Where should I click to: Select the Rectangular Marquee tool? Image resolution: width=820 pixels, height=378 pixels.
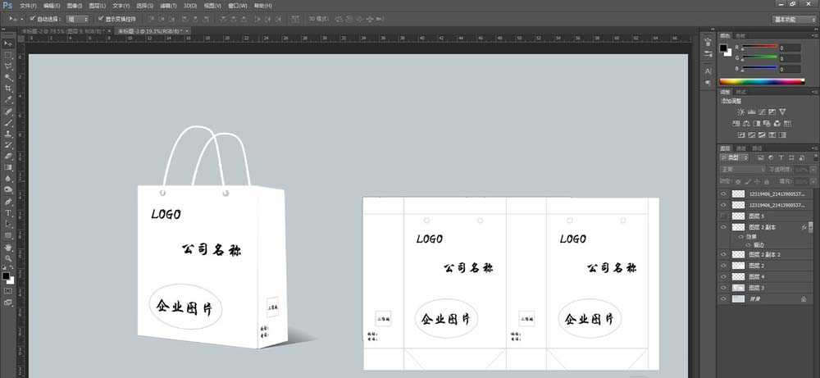8,54
